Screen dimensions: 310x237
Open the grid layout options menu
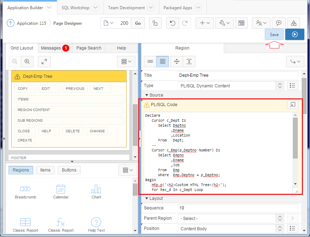(x=126, y=62)
